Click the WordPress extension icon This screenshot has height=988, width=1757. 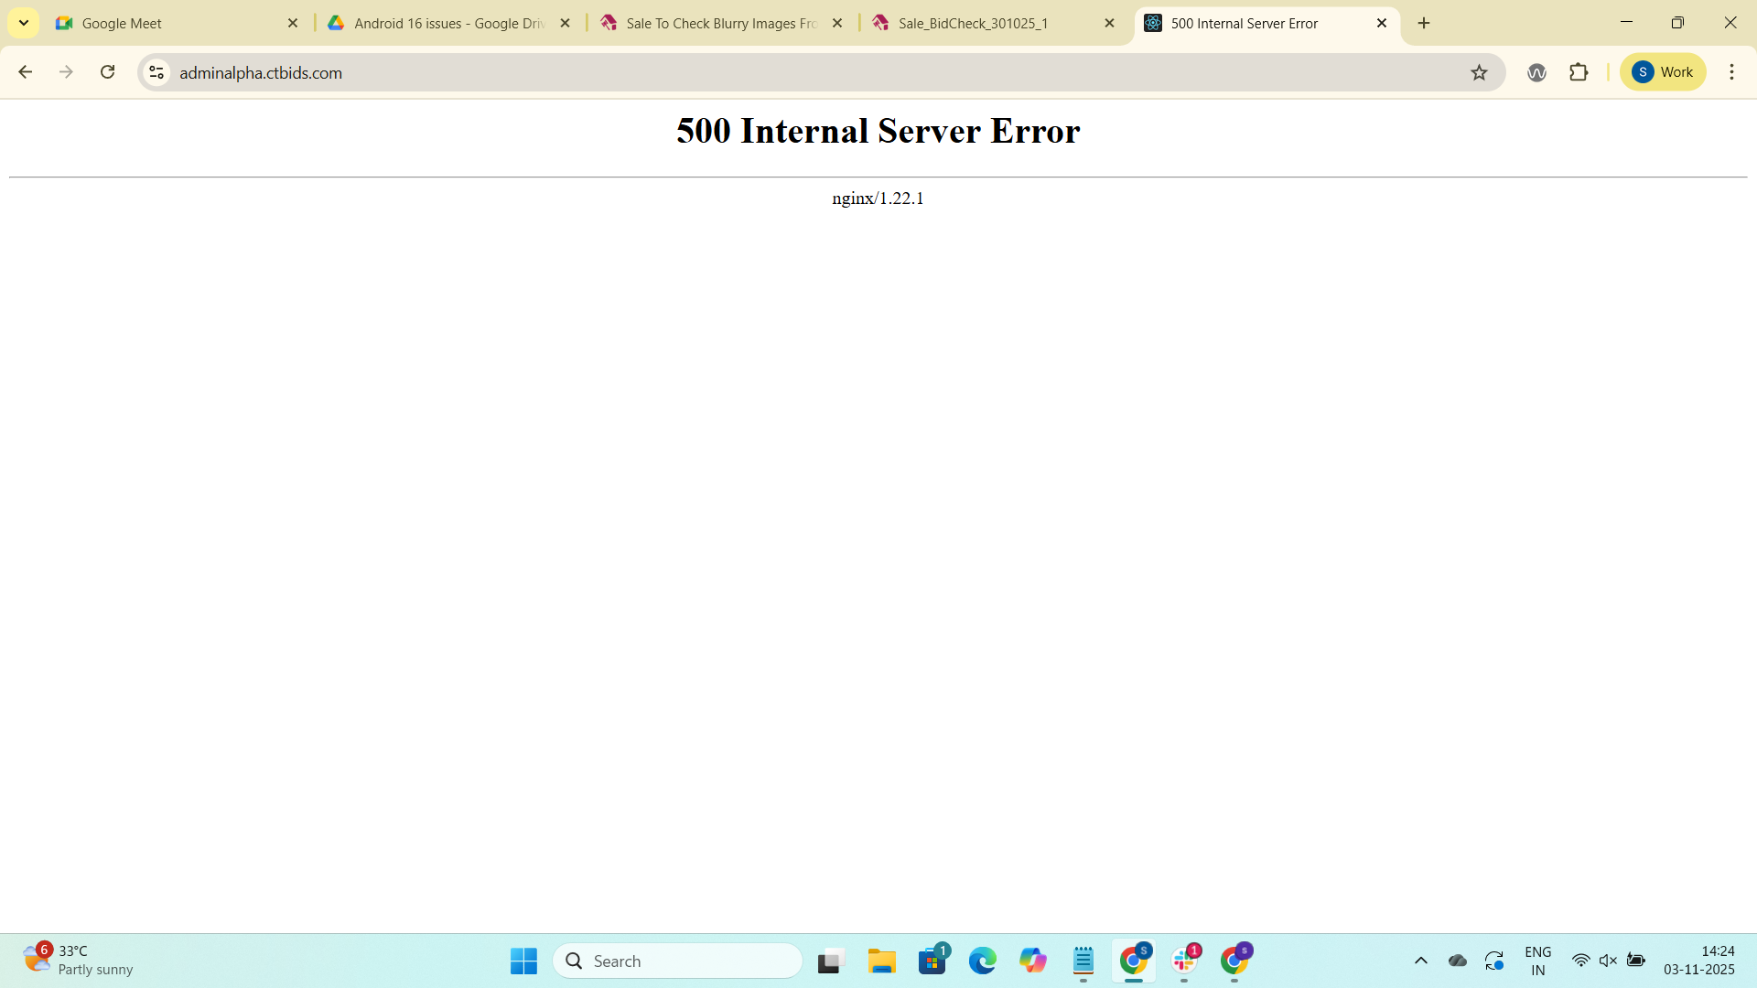click(x=1536, y=72)
